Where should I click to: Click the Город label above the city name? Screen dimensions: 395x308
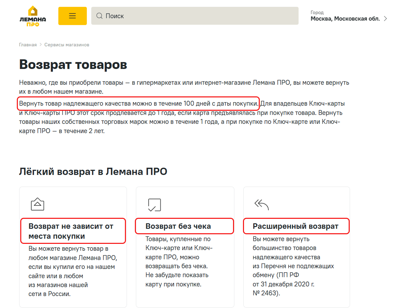pyautogui.click(x=317, y=12)
